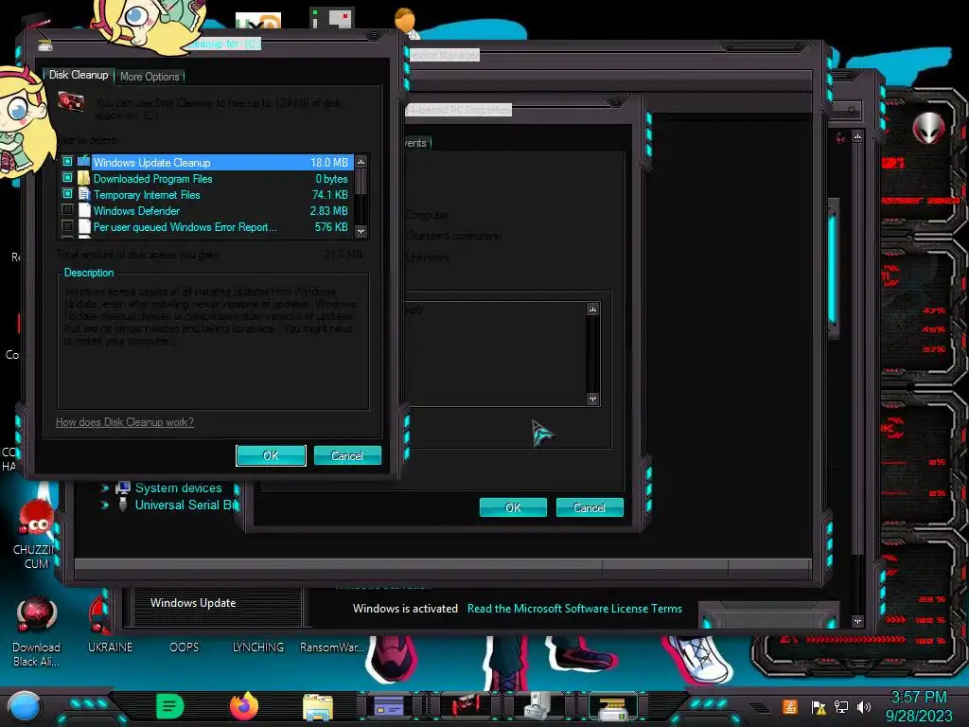
Task: Click the Temporary Internet Files page icon
Action: coord(84,195)
